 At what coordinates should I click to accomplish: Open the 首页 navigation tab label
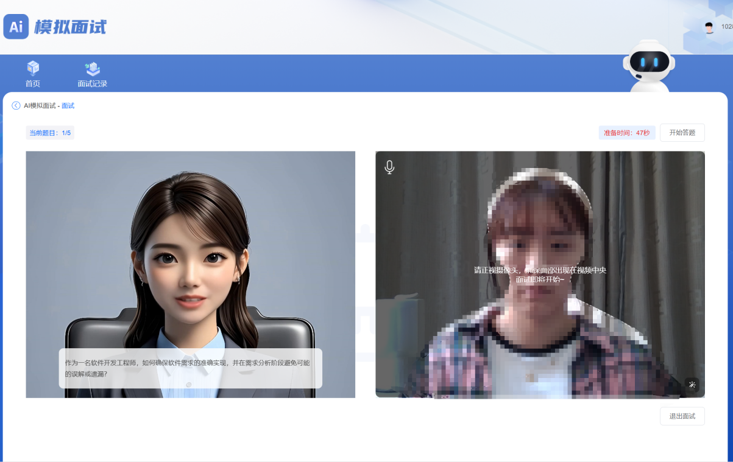pos(33,84)
